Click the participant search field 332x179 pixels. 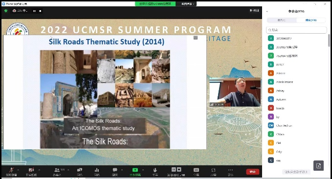[x=296, y=30]
